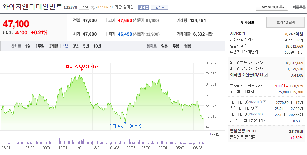The height and width of the screenshot is (155, 307).
Task: Select the 1년 line chart period
Action: pos(65,46)
